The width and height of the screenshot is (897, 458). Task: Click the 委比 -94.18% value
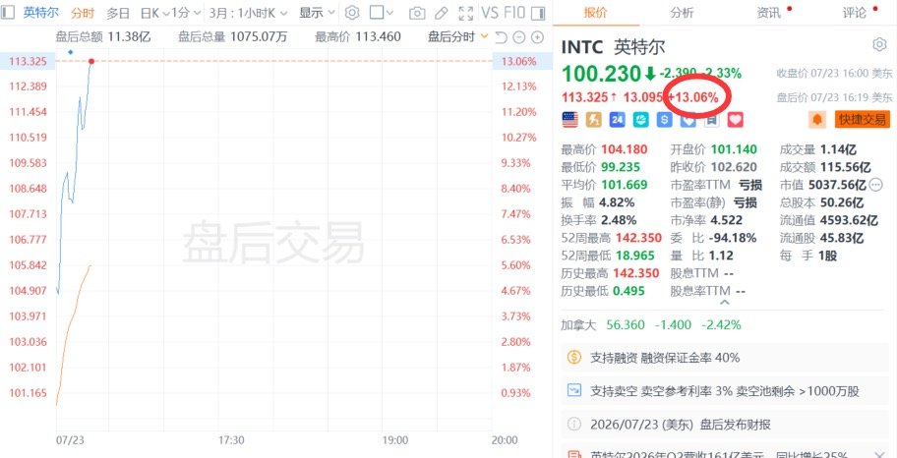click(x=732, y=237)
